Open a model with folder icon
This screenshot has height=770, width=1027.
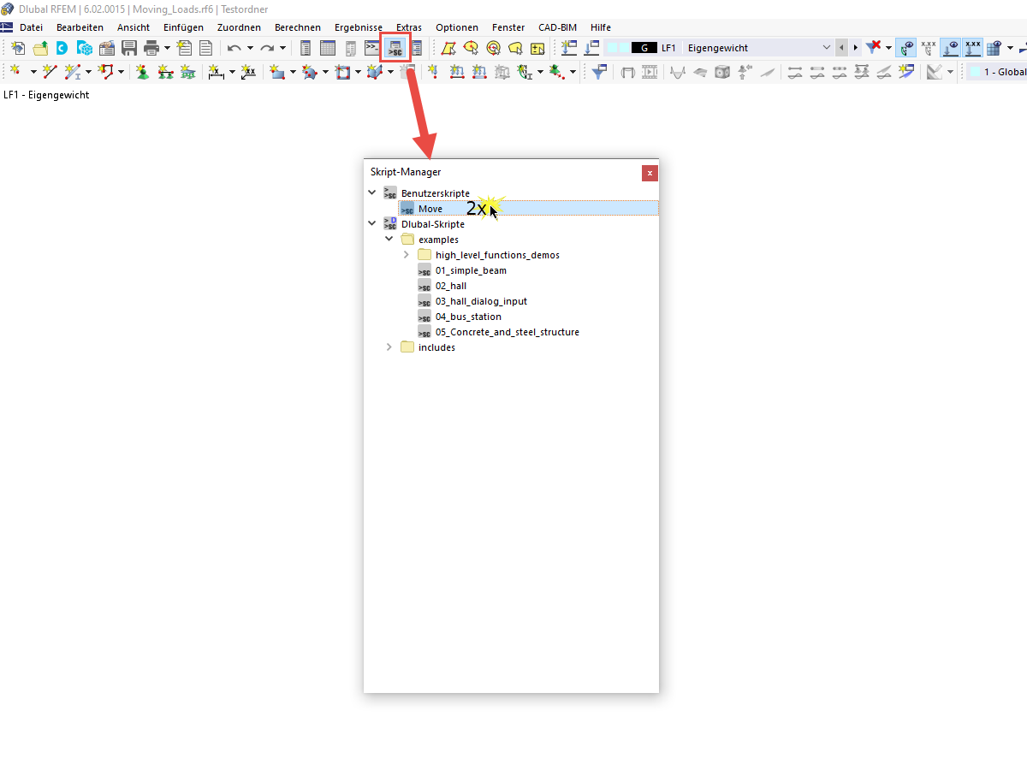pos(40,48)
